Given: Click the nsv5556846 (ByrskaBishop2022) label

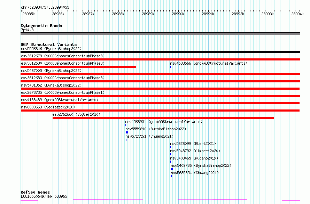Looking at the screenshot, I should pyautogui.click(x=51, y=49).
